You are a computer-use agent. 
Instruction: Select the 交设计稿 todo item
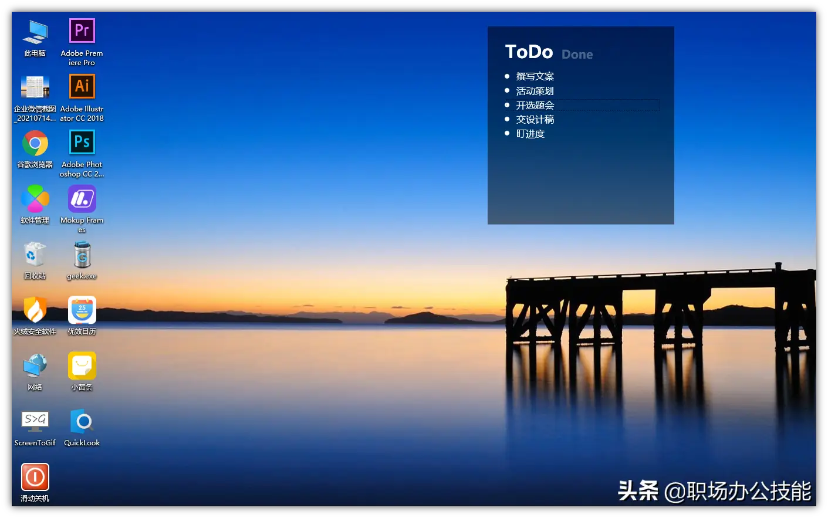535,120
